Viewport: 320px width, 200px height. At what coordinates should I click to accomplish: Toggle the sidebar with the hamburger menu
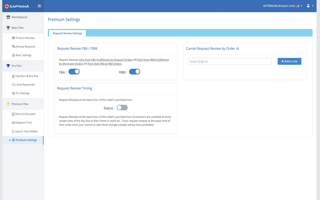pyautogui.click(x=39, y=5)
